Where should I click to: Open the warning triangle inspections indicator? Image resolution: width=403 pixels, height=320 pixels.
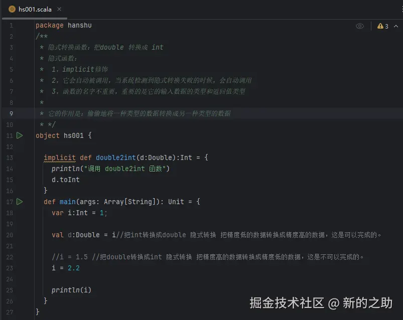point(380,26)
